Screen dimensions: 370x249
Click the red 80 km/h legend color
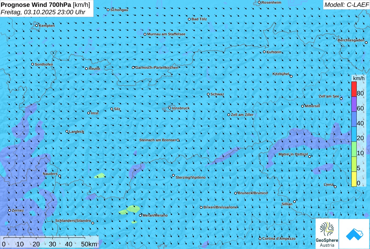(x=354, y=89)
